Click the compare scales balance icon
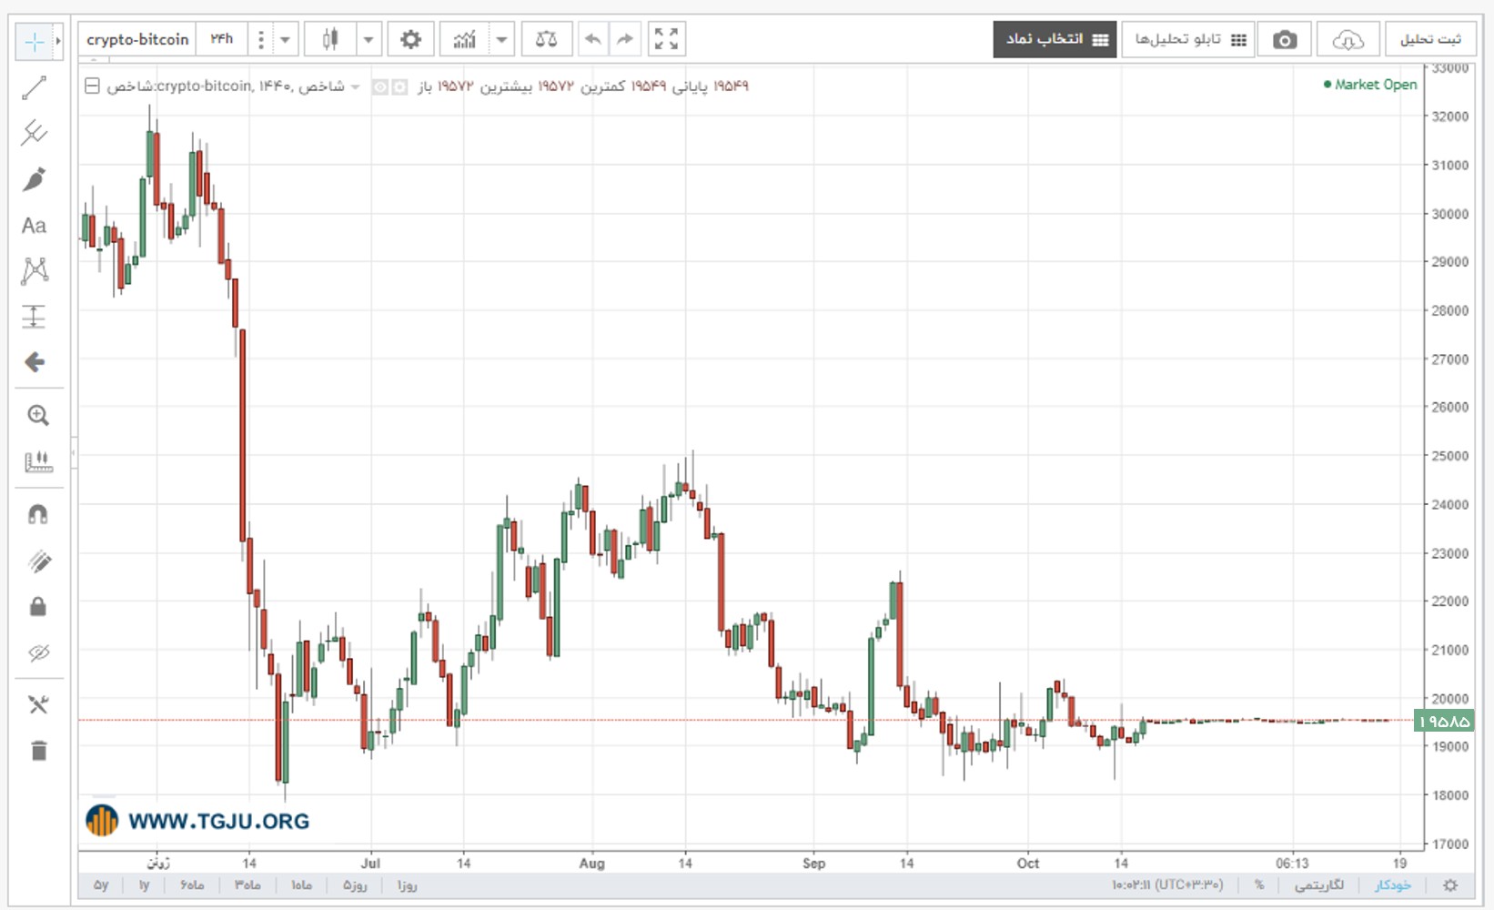This screenshot has width=1494, height=910. pyautogui.click(x=546, y=39)
